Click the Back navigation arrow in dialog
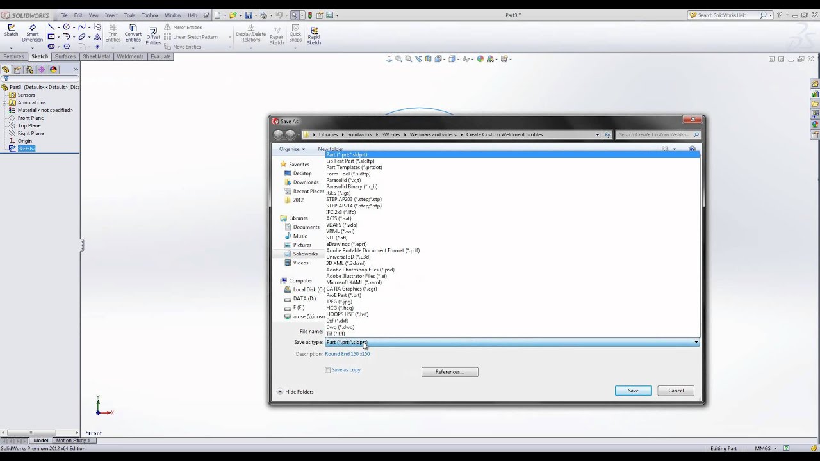820x461 pixels. click(x=278, y=134)
